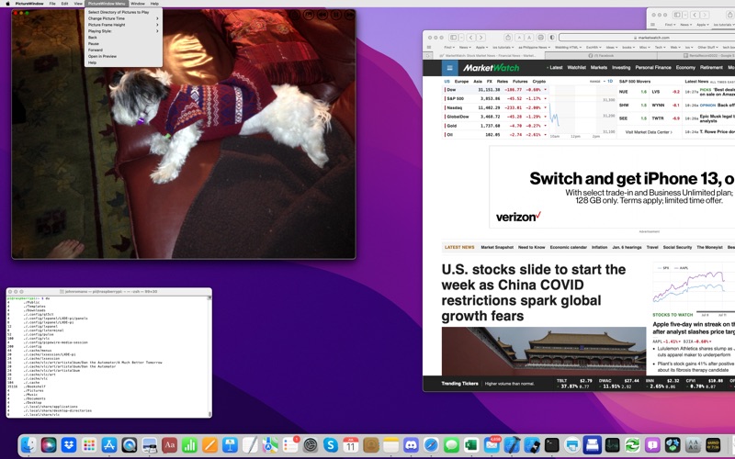Open the Dictionary app in the Dock
The width and height of the screenshot is (735, 459).
pos(170,444)
